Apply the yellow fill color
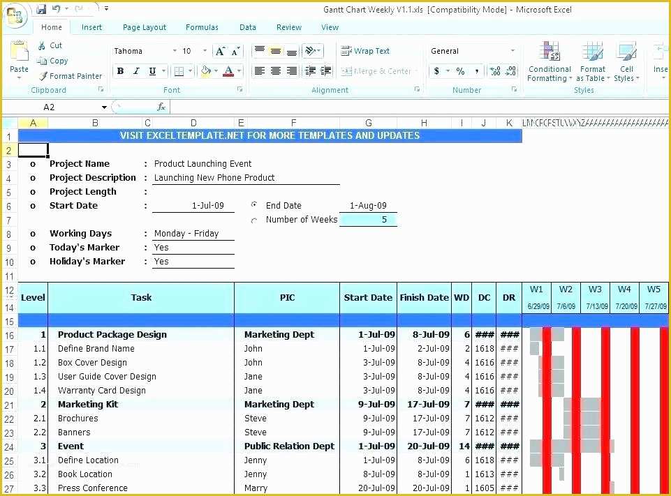 tap(206, 71)
